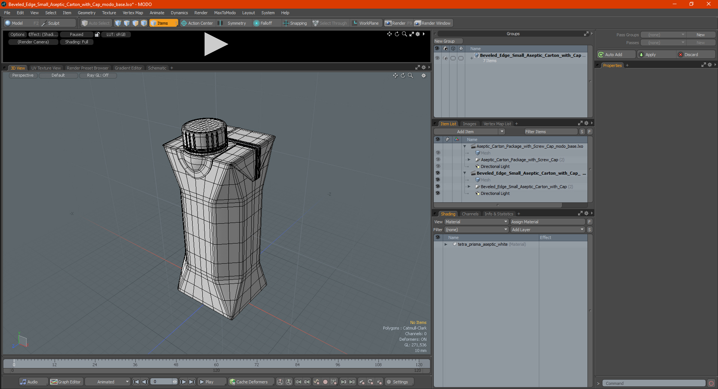Expand the tetra_prisma_aseptic_white material
This screenshot has width=718, height=389.
(446, 244)
